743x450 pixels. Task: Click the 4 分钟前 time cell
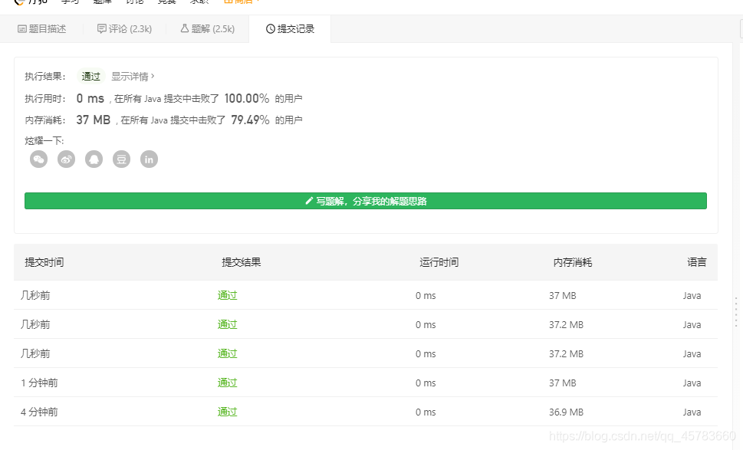click(x=39, y=412)
